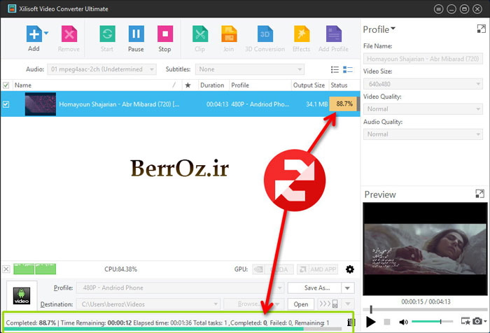Stop the conversion with Stop button
Image resolution: width=490 pixels, height=333 pixels.
pos(164,34)
